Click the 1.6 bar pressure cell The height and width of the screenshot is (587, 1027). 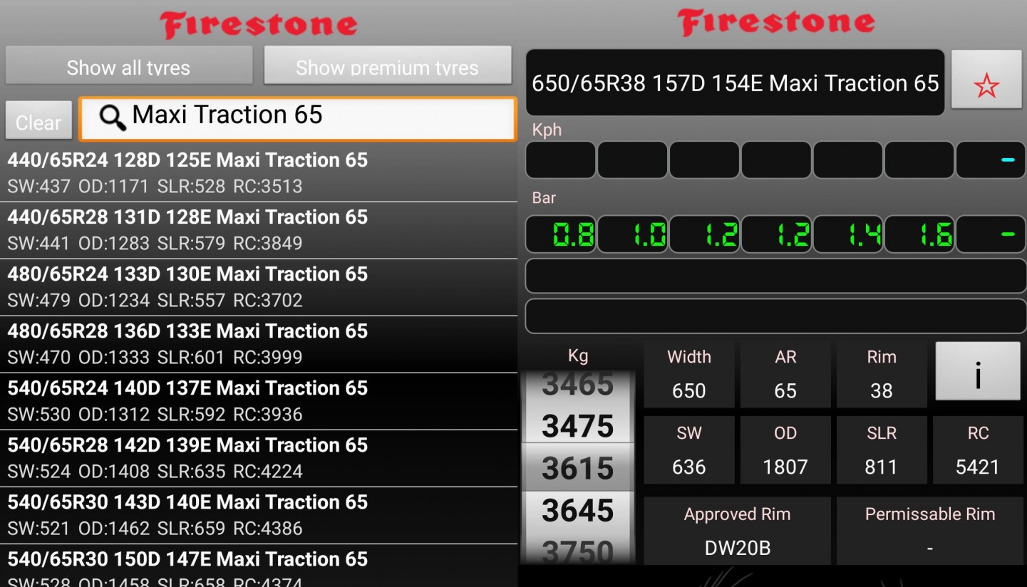click(920, 234)
